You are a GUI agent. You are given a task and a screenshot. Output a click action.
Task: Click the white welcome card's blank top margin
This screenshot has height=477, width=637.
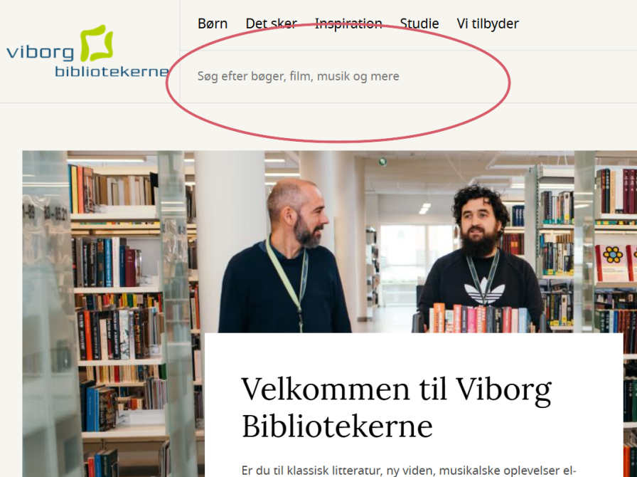(414, 352)
